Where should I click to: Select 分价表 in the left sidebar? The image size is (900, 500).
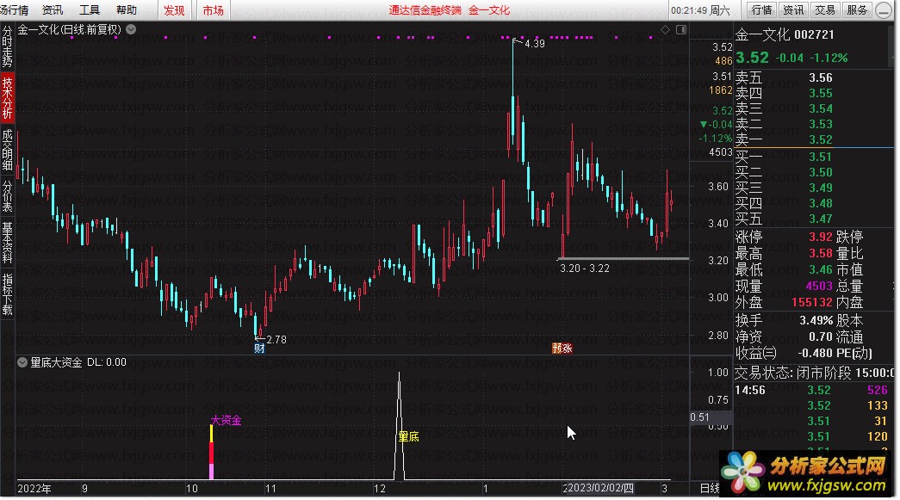8,195
